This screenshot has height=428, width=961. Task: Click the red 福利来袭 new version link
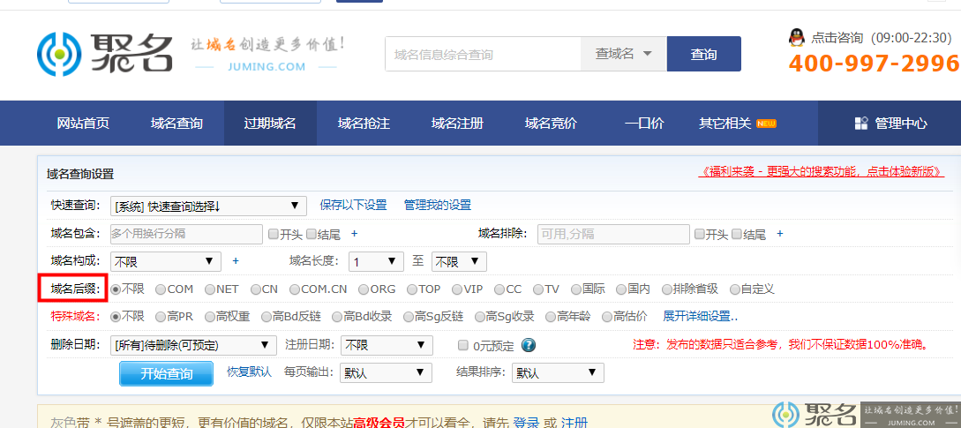pos(822,172)
